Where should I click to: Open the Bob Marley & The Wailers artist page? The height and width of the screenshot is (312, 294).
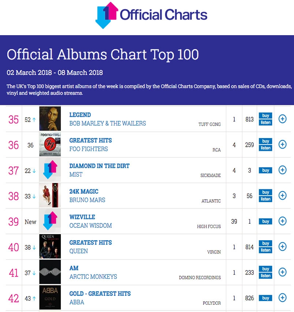108,123
